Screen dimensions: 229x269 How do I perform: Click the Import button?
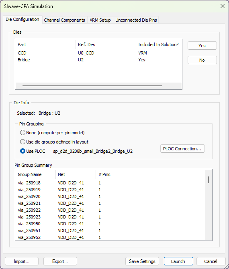[x=22, y=261]
